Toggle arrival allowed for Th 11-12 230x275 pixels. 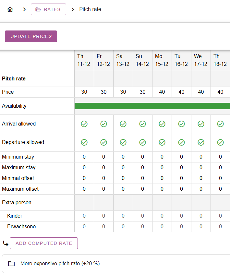[84, 124]
